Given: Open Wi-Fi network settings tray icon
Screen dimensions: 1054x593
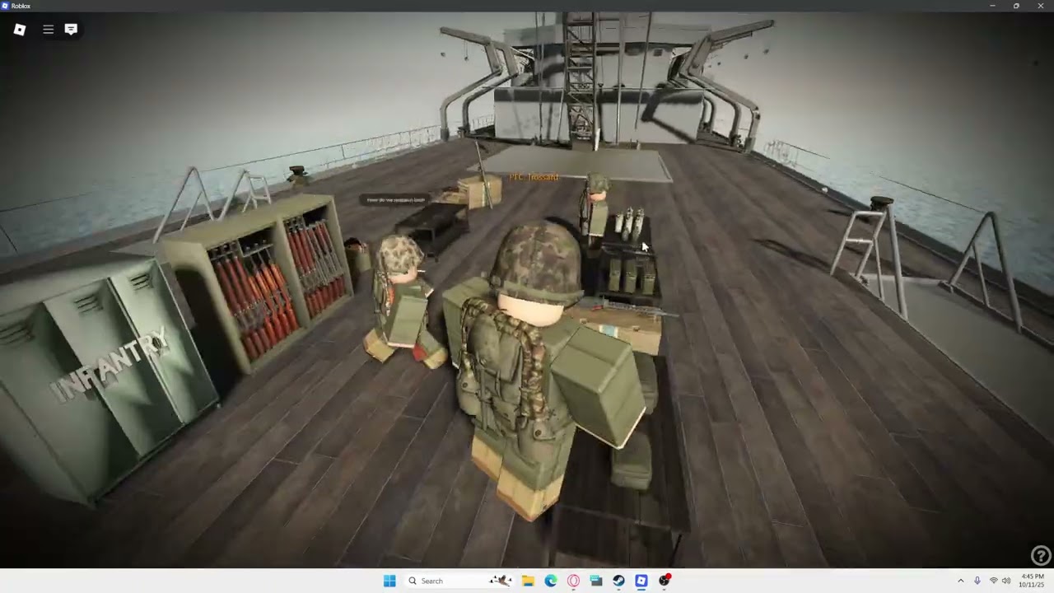Looking at the screenshot, I should coord(993,581).
